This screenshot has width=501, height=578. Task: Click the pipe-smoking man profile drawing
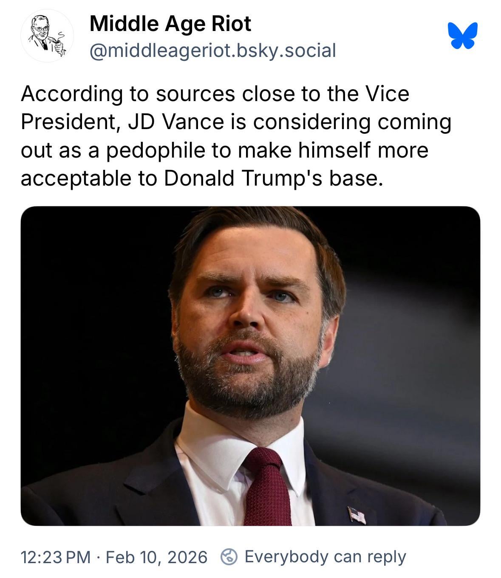click(47, 36)
